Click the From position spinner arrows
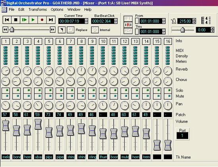Image resolution: width=218 pixels, height=167 pixels. pos(164,21)
